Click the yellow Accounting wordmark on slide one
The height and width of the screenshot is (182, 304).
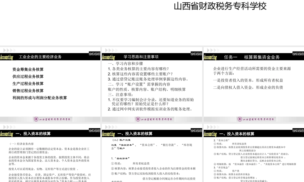[7, 56]
